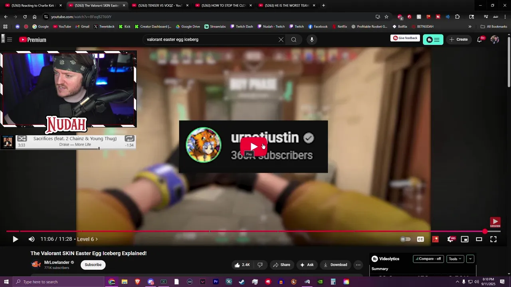Open the Create button menu
The height and width of the screenshot is (287, 511).
(x=458, y=39)
